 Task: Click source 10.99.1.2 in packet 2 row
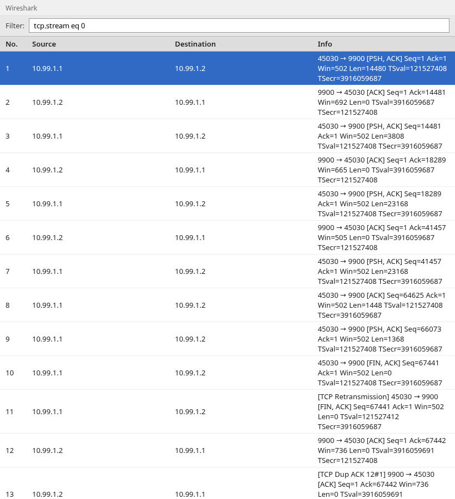[47, 102]
